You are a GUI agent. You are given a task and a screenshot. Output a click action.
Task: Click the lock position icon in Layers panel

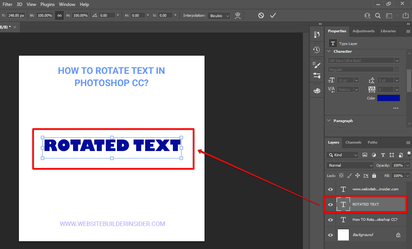[x=357, y=175]
